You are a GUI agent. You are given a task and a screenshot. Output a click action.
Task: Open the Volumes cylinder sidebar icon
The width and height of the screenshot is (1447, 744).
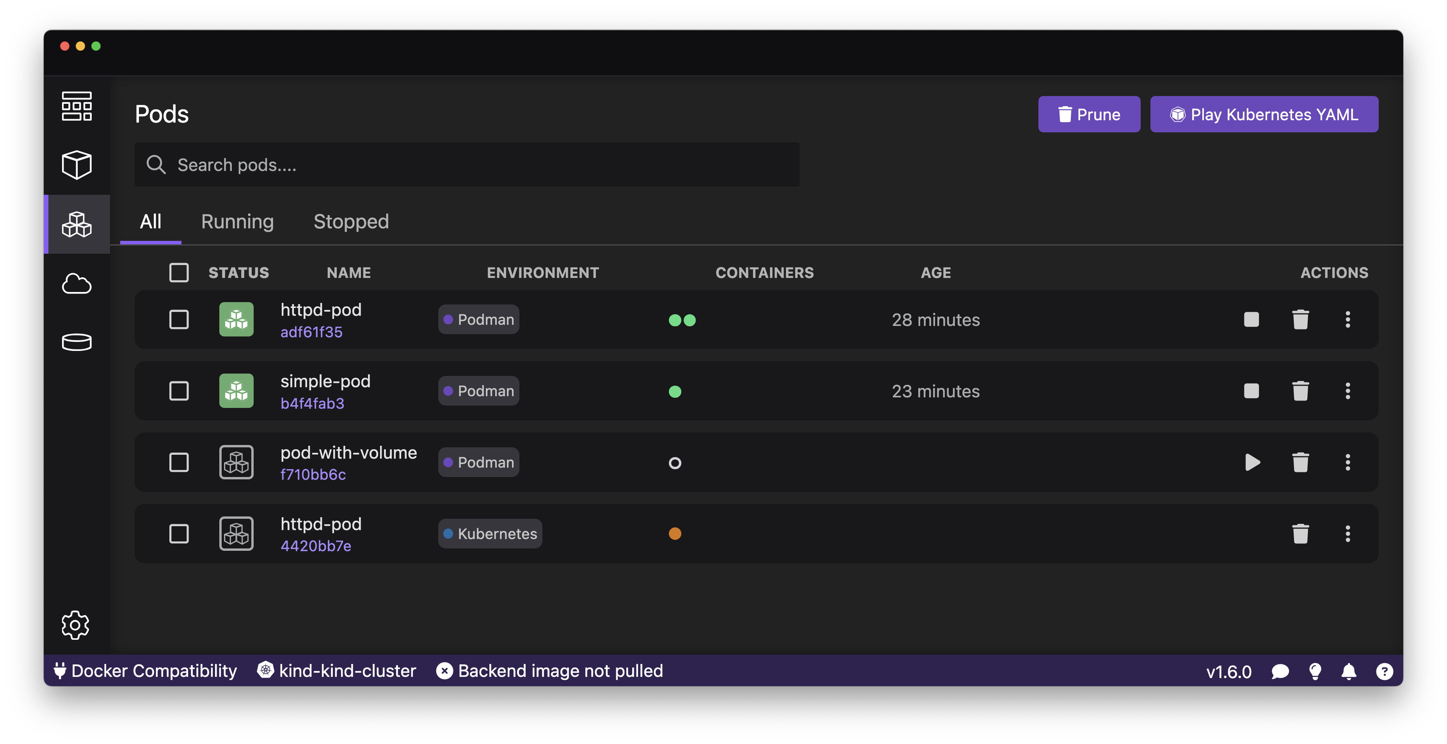tap(76, 342)
